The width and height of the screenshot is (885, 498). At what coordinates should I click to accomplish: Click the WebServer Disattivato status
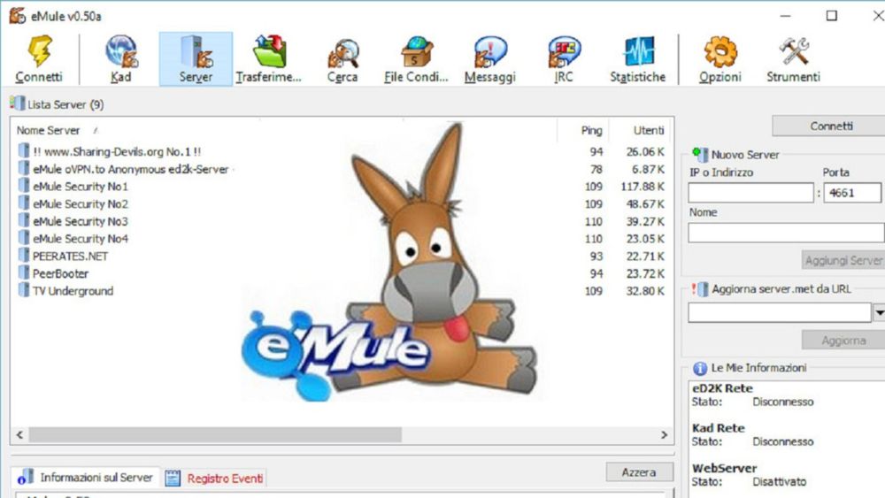(779, 482)
